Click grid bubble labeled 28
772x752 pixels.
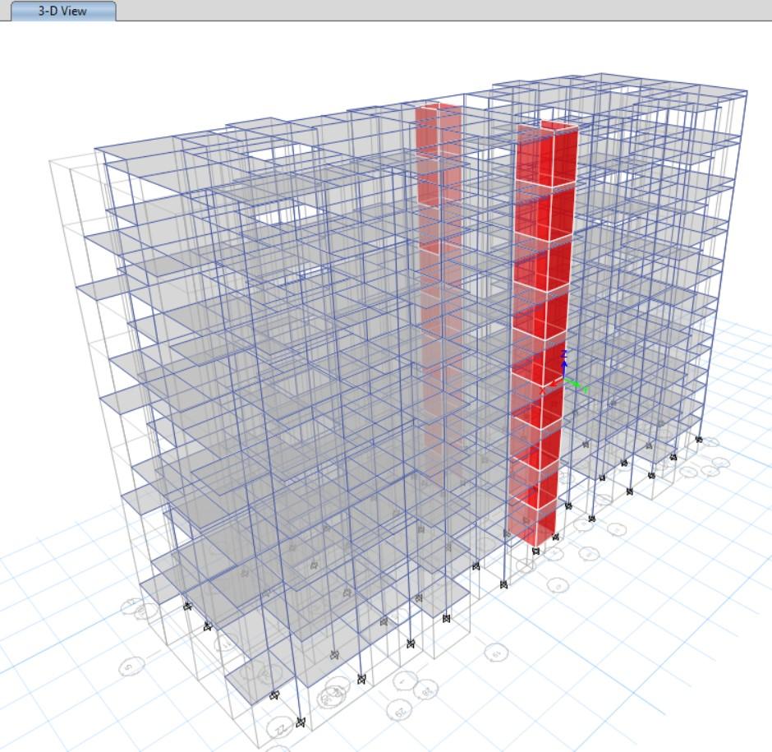tap(426, 691)
